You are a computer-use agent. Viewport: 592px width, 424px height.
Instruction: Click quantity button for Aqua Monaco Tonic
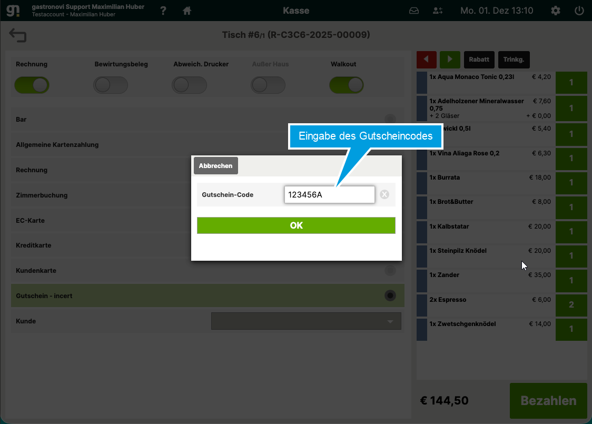(x=571, y=82)
